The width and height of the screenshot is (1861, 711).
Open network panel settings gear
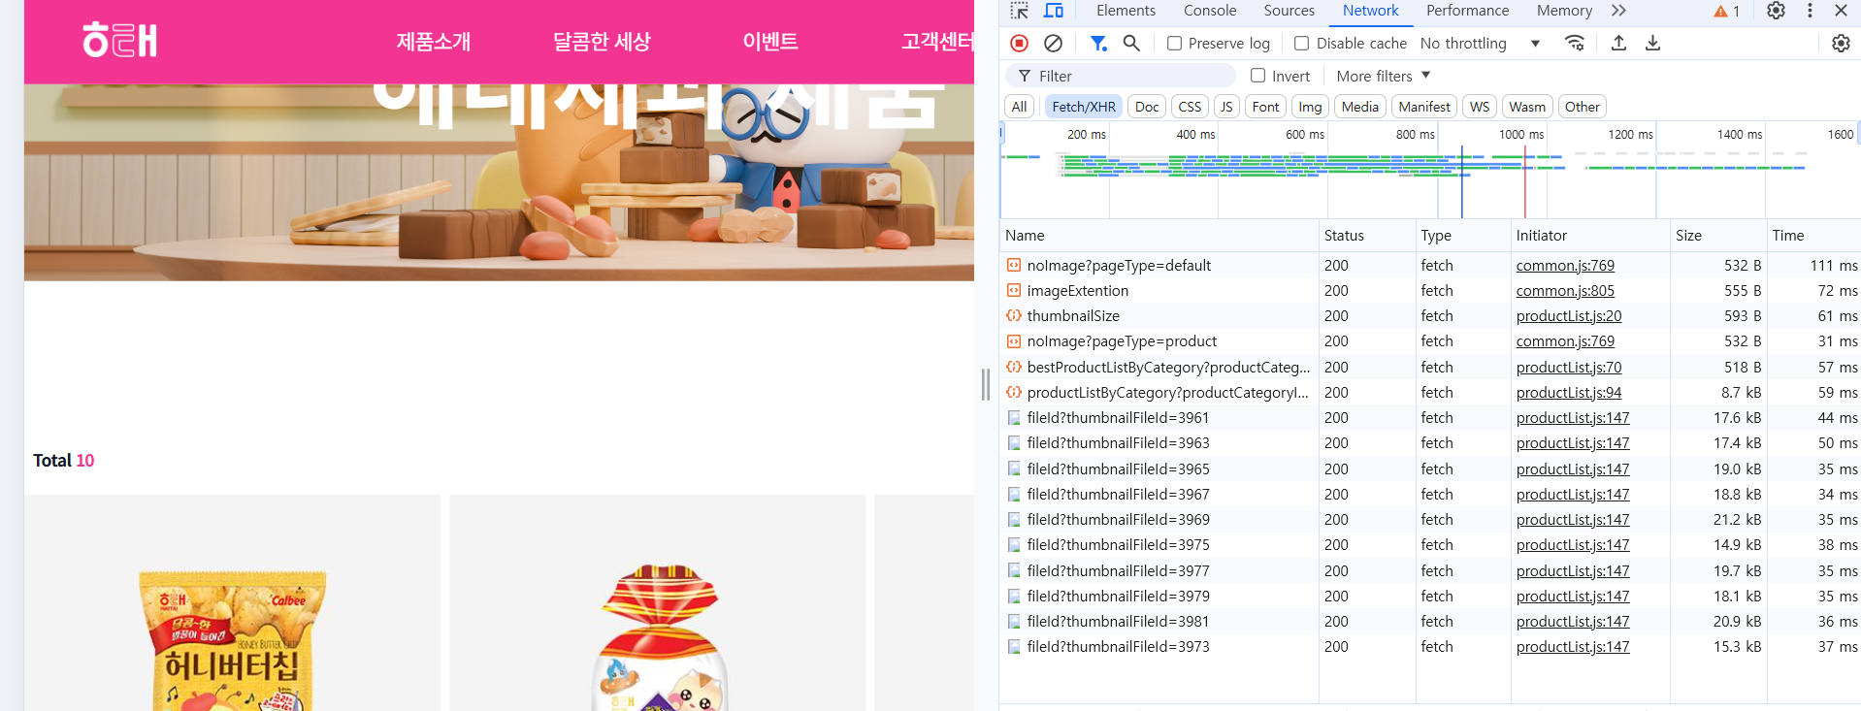pos(1841,43)
